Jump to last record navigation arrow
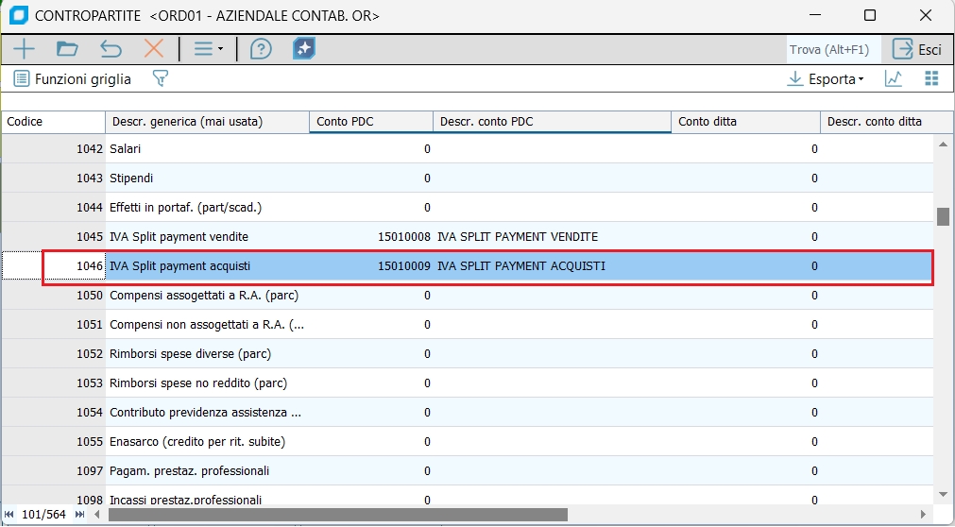 (x=79, y=515)
